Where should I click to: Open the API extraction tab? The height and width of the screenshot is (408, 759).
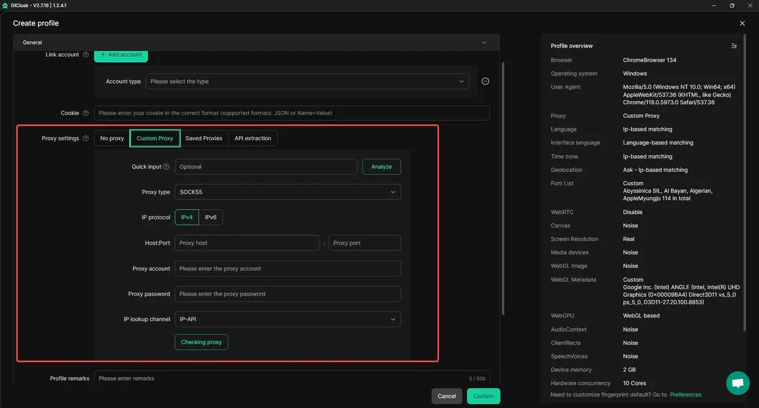253,139
